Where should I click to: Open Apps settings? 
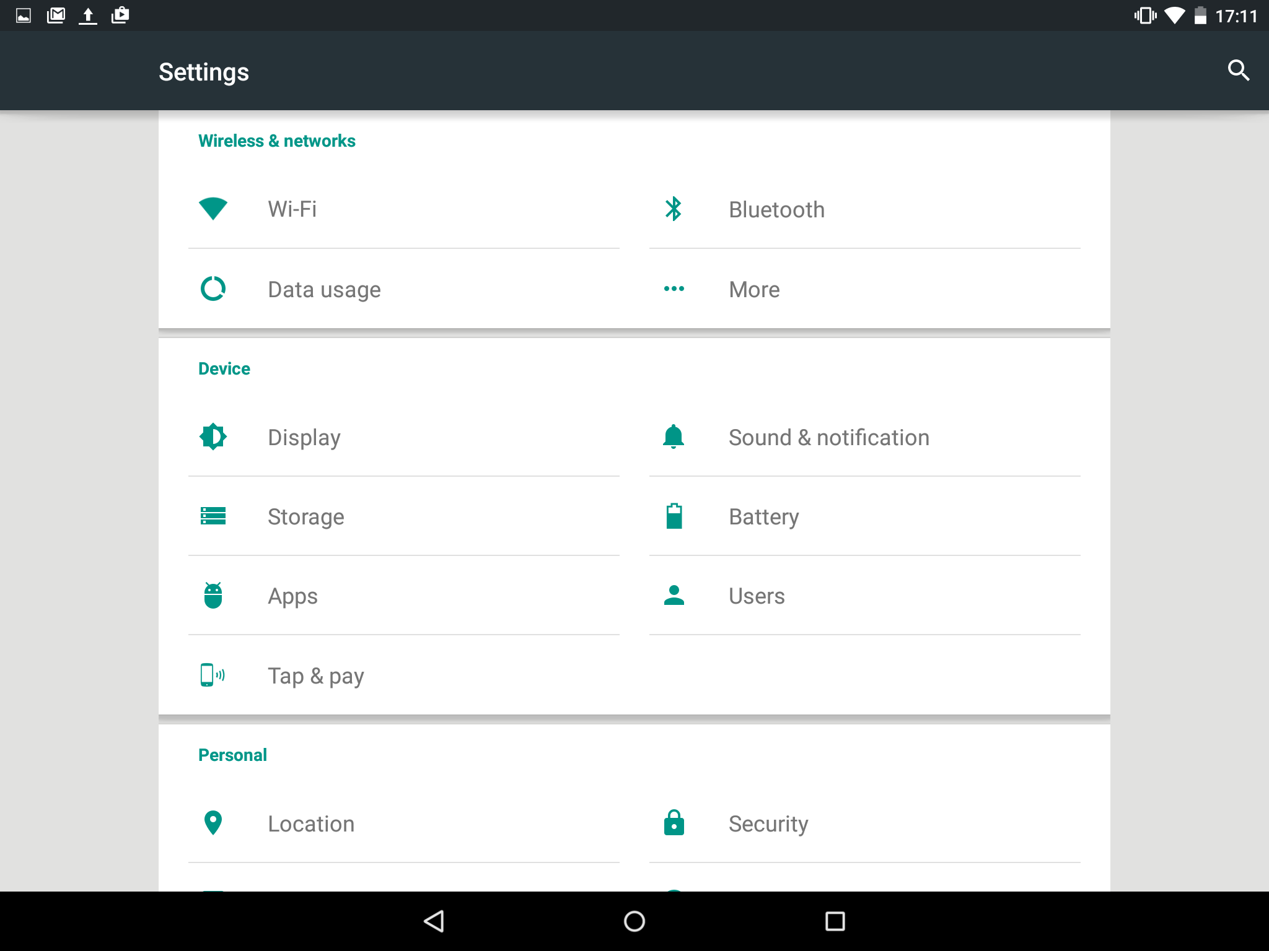pyautogui.click(x=404, y=596)
